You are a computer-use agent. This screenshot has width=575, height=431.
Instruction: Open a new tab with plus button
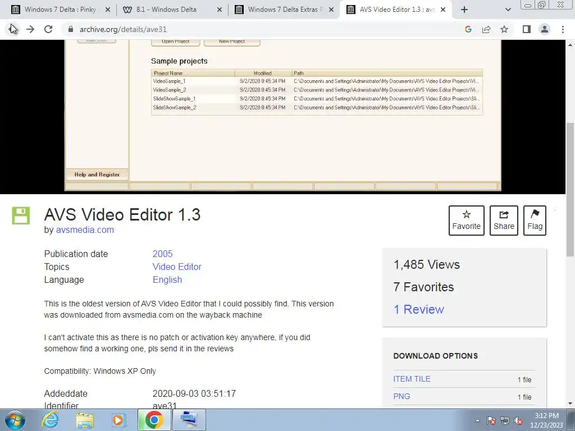click(x=464, y=10)
